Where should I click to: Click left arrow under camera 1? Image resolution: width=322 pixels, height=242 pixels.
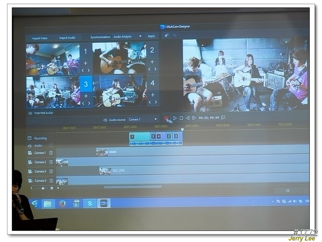point(83,70)
